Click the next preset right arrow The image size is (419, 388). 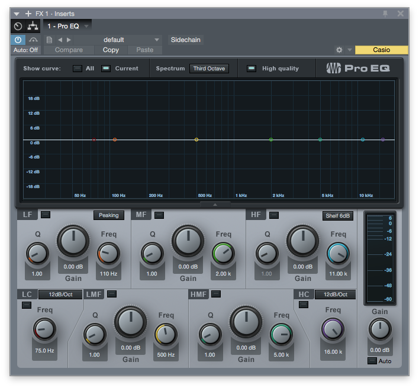(69, 40)
